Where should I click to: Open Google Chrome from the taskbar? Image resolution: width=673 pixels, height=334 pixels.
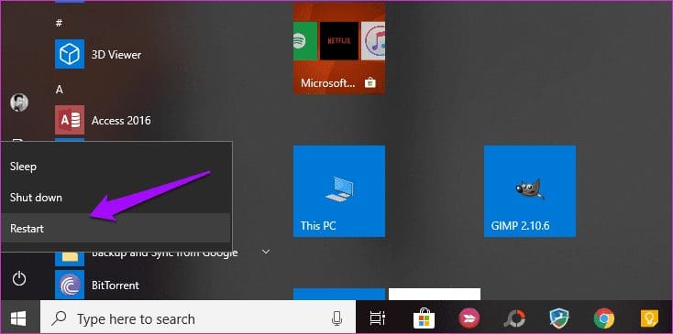click(604, 318)
